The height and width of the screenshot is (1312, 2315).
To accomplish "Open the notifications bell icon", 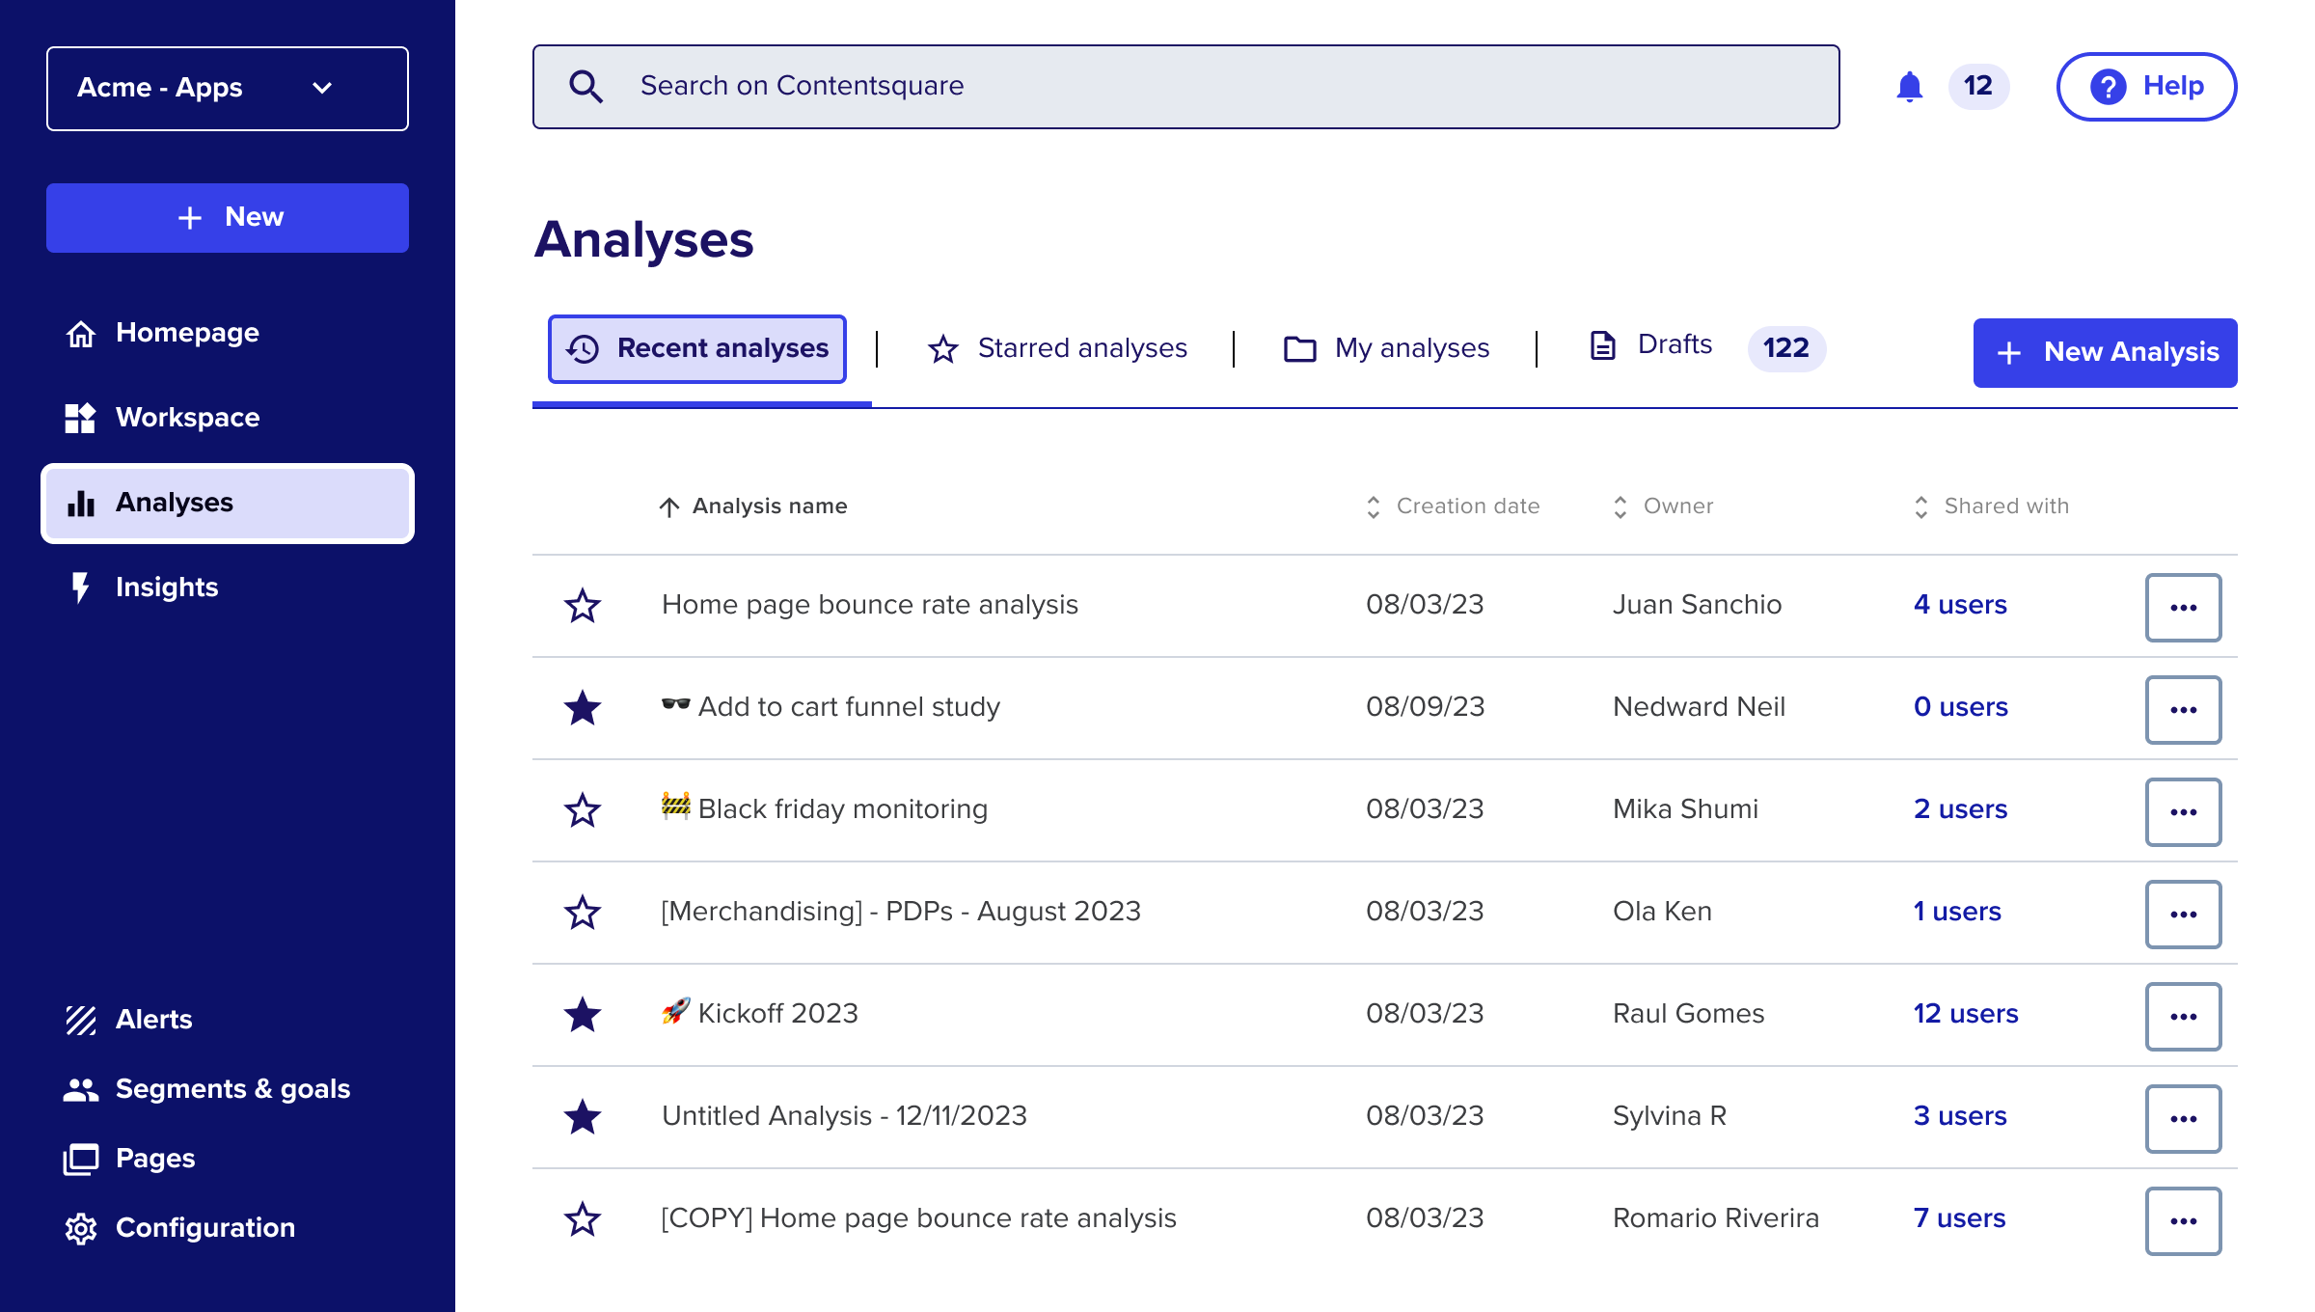I will (1909, 87).
